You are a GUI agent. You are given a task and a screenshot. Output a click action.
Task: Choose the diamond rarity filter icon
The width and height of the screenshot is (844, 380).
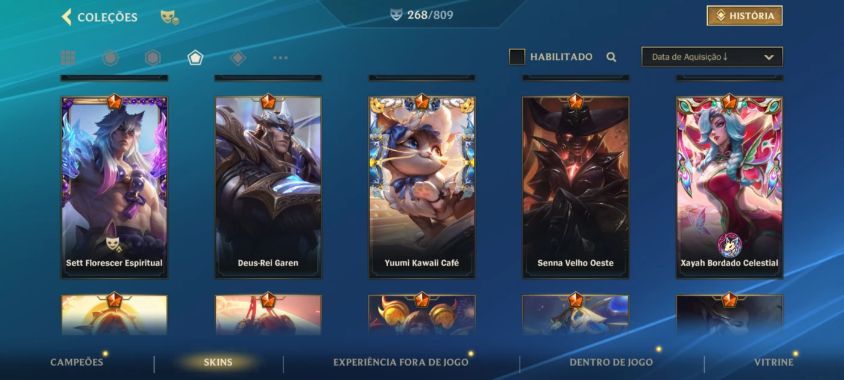pyautogui.click(x=238, y=58)
